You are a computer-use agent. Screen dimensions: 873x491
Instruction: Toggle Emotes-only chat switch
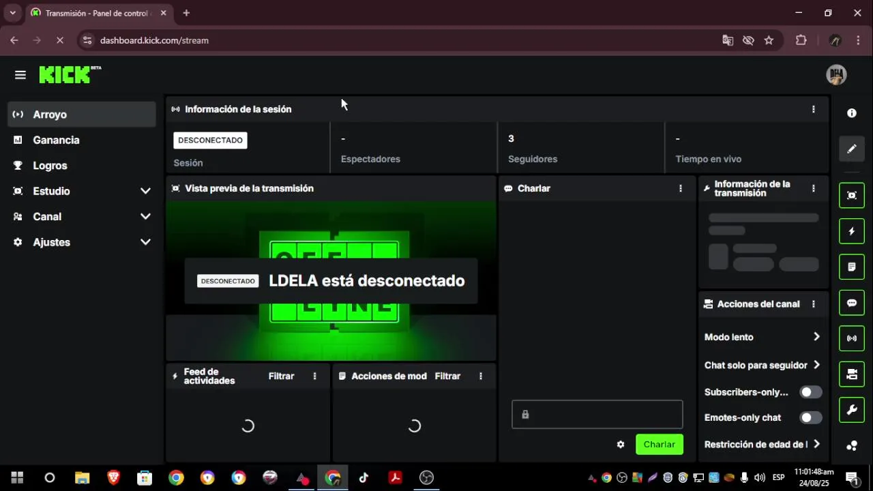click(x=811, y=417)
